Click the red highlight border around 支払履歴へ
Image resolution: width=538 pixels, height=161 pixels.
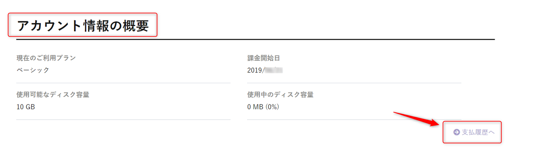tap(472, 122)
